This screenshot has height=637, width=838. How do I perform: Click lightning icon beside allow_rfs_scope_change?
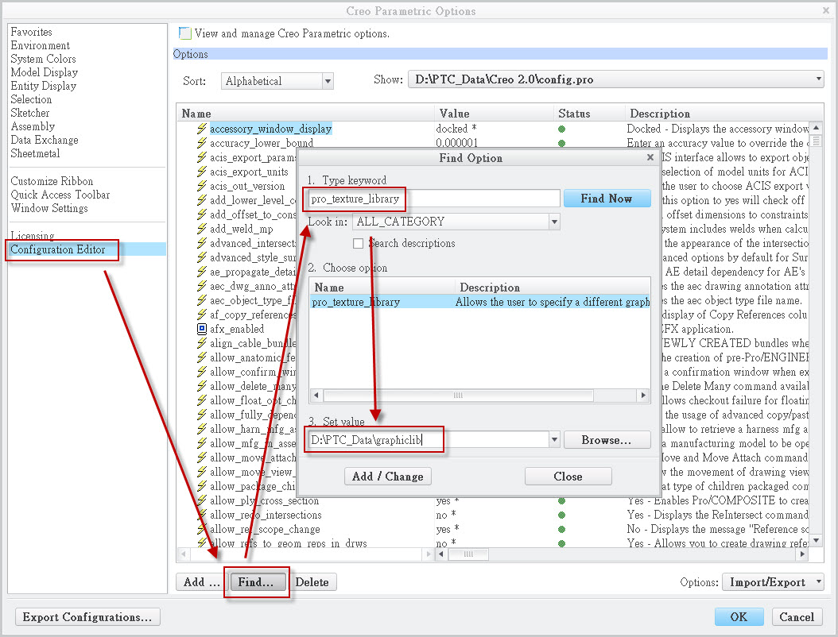click(x=202, y=529)
